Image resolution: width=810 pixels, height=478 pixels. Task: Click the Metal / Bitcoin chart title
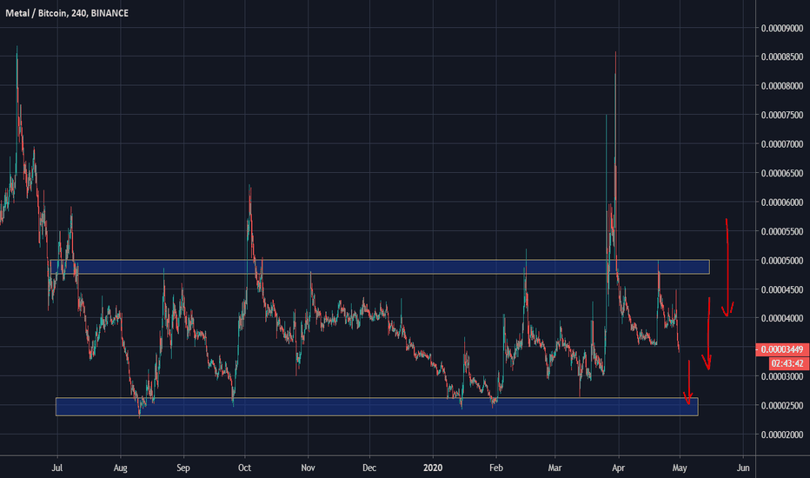click(67, 13)
